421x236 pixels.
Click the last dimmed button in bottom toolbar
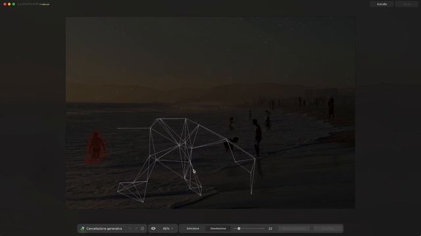(328, 229)
